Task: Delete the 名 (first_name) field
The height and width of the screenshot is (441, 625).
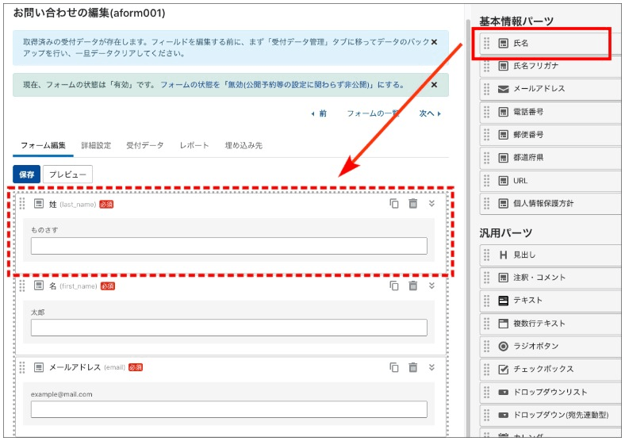Action: pyautogui.click(x=413, y=286)
